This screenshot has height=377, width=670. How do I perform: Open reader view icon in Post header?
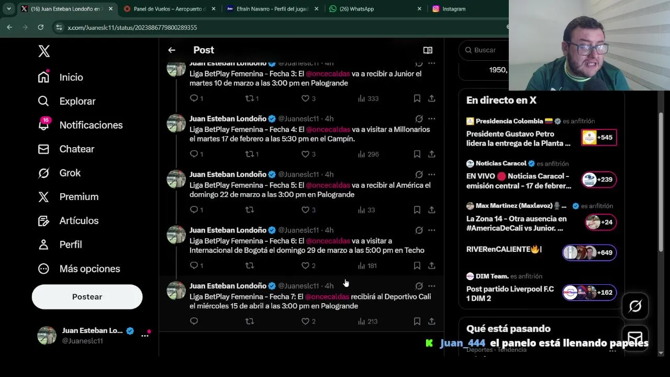click(428, 50)
